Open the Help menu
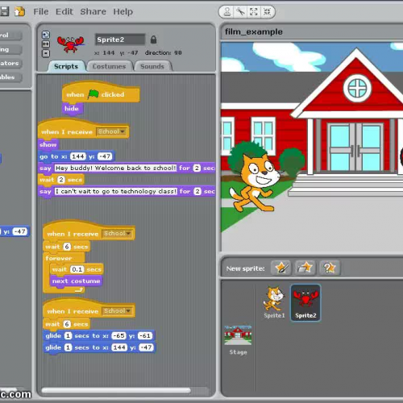The image size is (403, 403). [x=123, y=12]
